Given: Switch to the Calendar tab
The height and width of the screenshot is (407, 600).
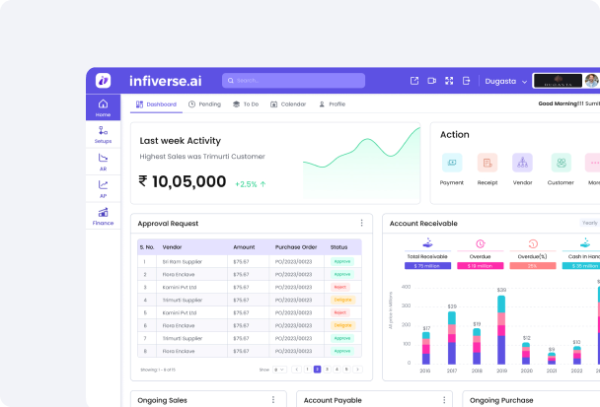Looking at the screenshot, I should [288, 103].
